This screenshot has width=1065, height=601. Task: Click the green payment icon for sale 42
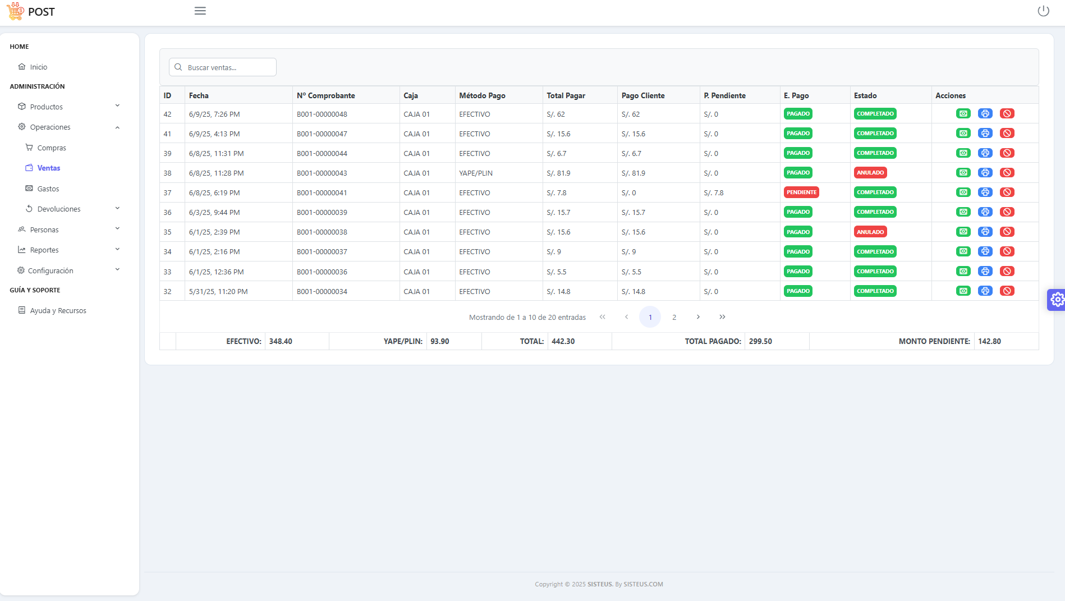[x=963, y=114]
